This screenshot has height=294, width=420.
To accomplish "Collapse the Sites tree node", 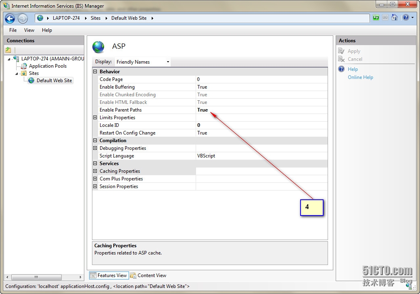I will click(17, 74).
